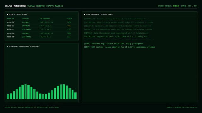Click the [SYNC] database replication log line

[114, 44]
